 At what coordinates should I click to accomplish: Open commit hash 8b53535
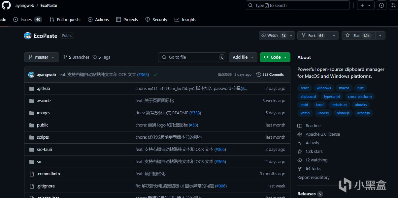(225, 75)
